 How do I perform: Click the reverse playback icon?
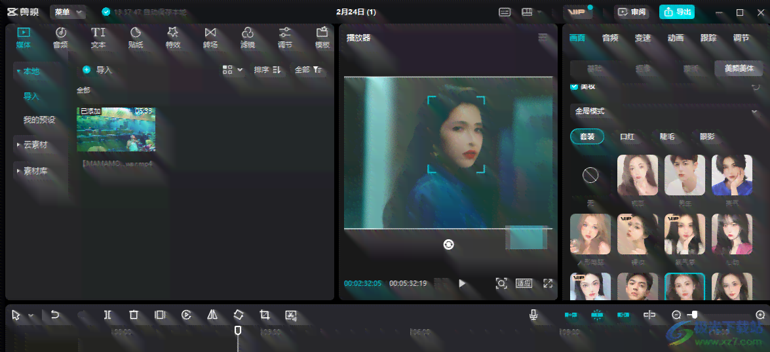pos(186,315)
